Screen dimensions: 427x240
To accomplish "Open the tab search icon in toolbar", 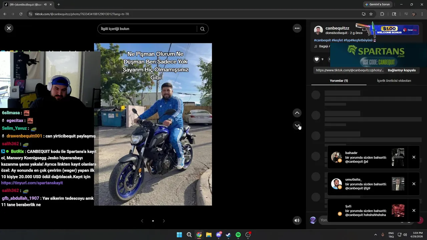I will tap(394, 14).
